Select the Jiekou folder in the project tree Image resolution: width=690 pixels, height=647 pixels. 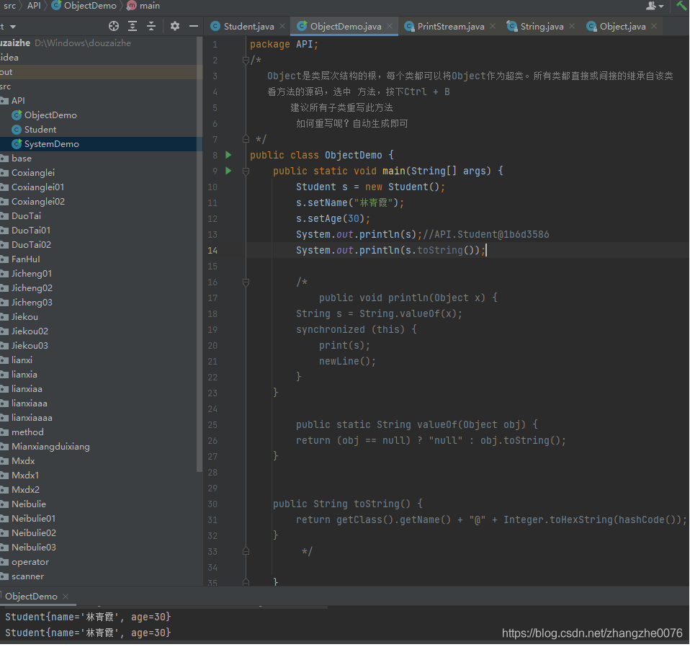23,316
